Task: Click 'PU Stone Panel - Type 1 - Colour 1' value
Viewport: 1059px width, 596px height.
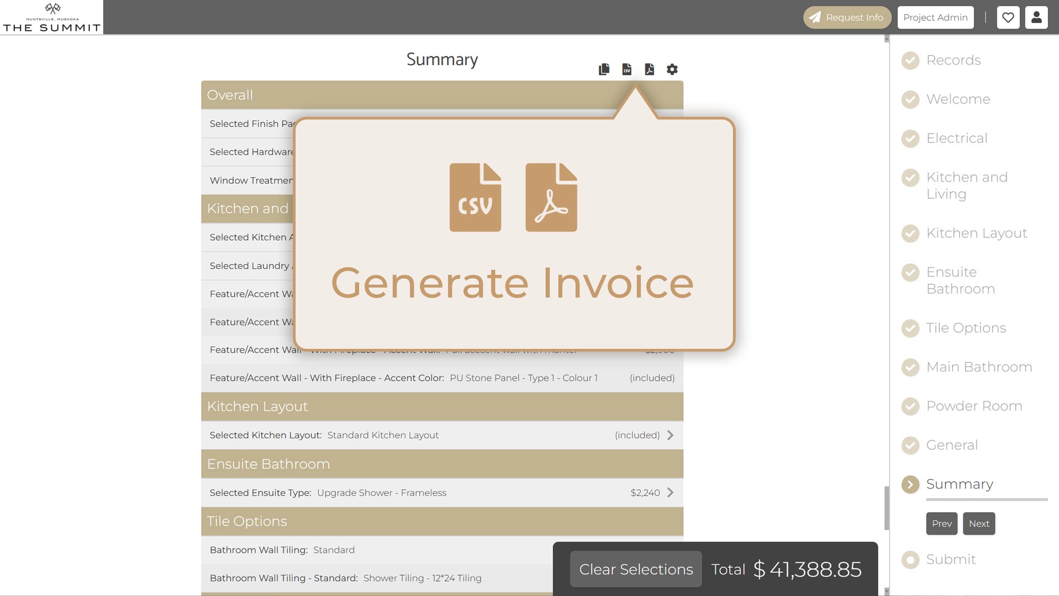Action: tap(523, 378)
